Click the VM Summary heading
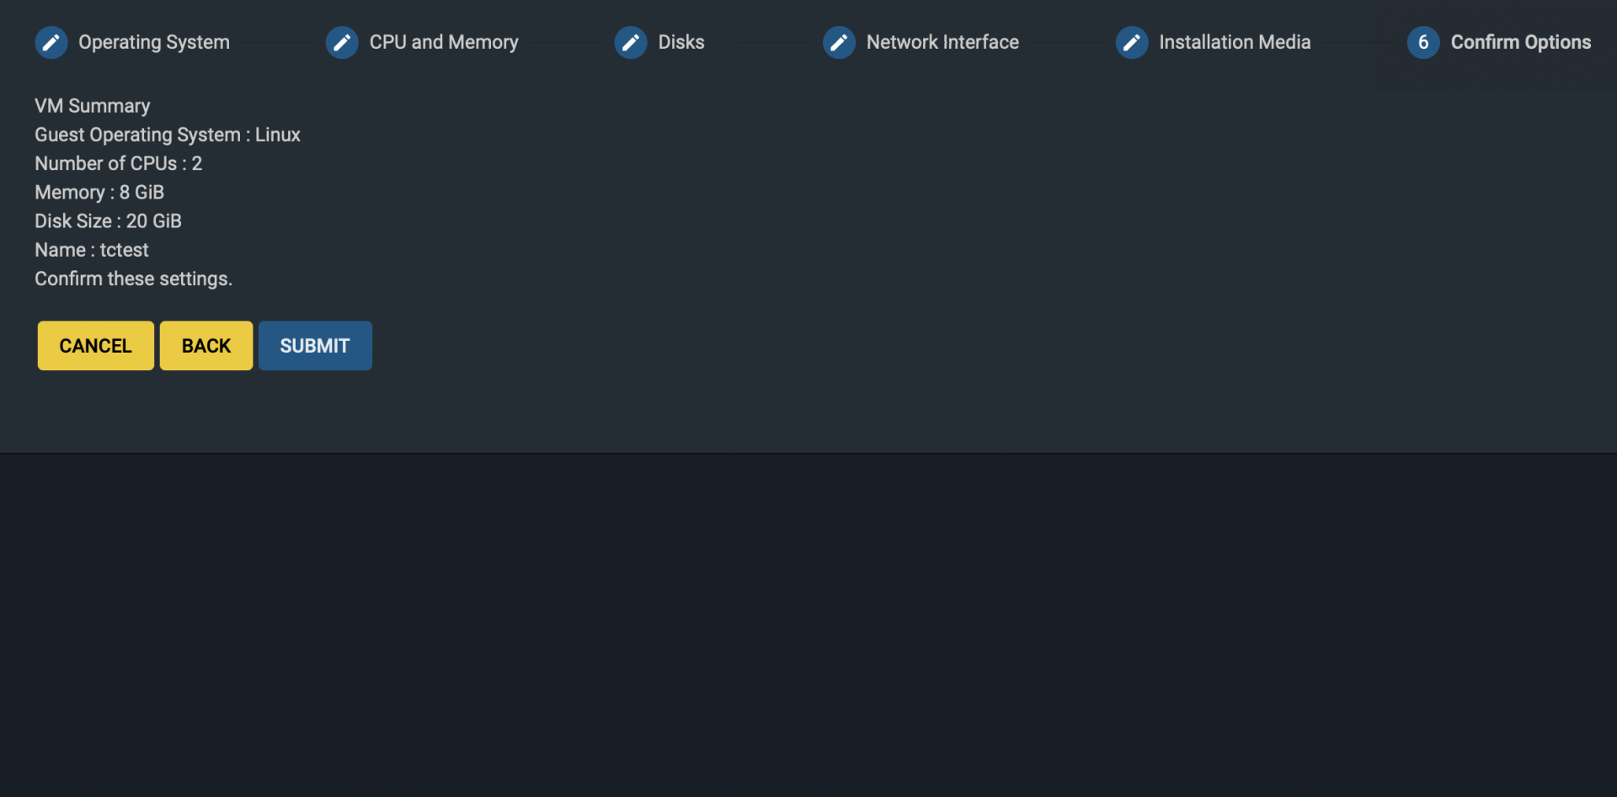The height and width of the screenshot is (797, 1617). [93, 106]
